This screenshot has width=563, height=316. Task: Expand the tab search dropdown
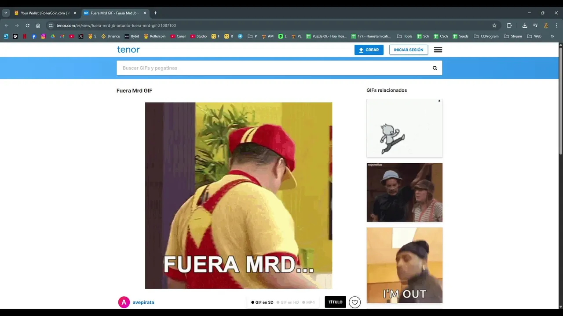click(x=6, y=13)
